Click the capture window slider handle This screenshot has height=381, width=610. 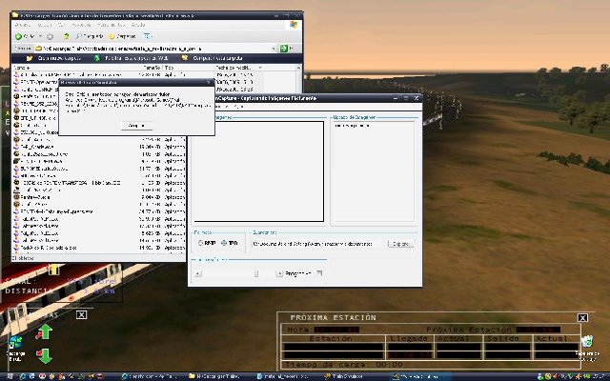(x=255, y=273)
